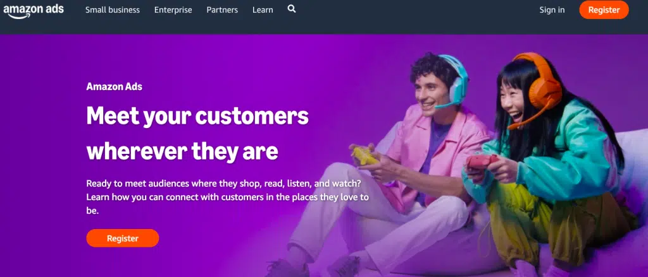Viewport: 648px width, 277px height.
Task: Open the Small business menu
Action: point(113,10)
